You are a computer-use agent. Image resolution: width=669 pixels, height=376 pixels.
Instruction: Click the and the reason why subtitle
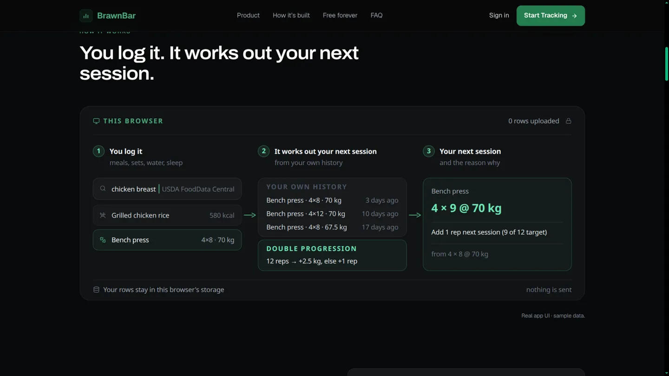click(470, 163)
